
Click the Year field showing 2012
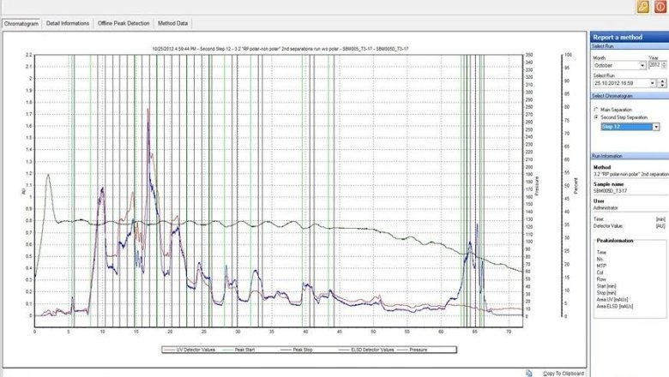pyautogui.click(x=654, y=65)
